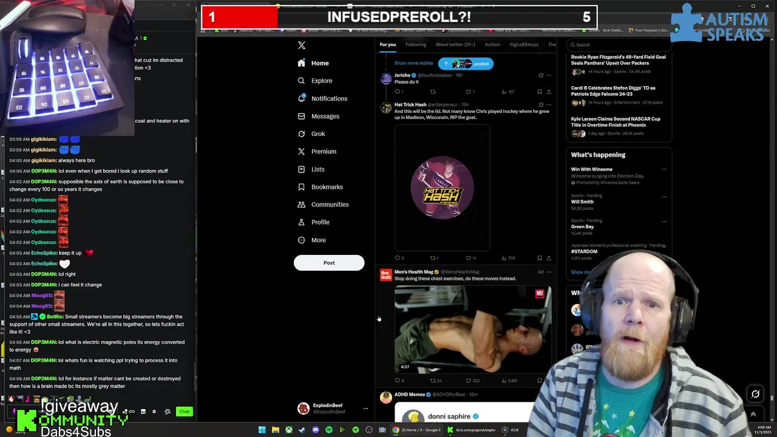
Task: Open more options on Jericho's post
Action: [548, 75]
